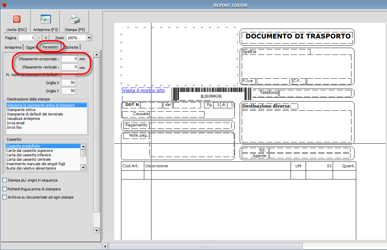Select 'Stampante di default del terminale'
The image size is (387, 250).
46,114
